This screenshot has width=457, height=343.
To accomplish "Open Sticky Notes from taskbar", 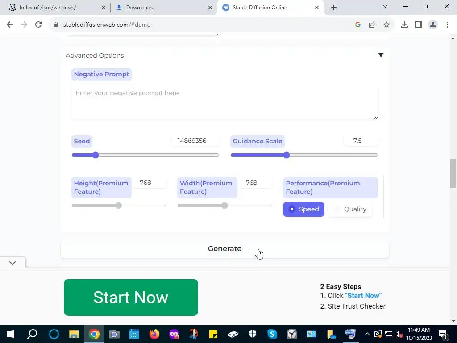I will coord(213,334).
